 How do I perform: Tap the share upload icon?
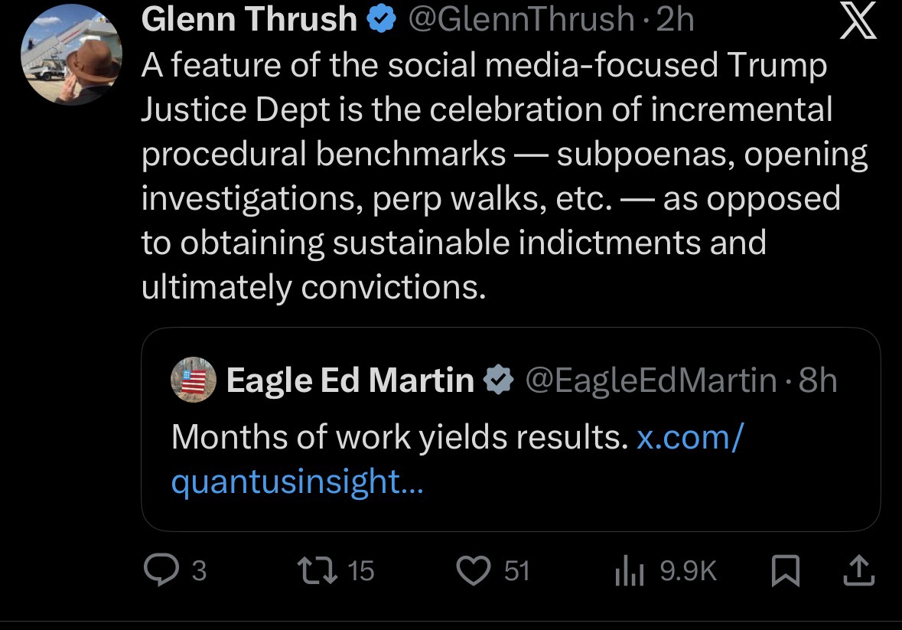tap(859, 570)
